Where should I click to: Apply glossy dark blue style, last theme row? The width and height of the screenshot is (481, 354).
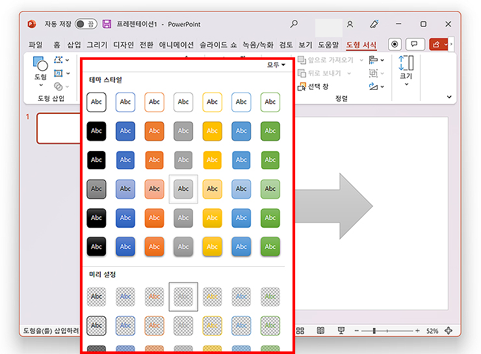pyautogui.click(x=125, y=247)
